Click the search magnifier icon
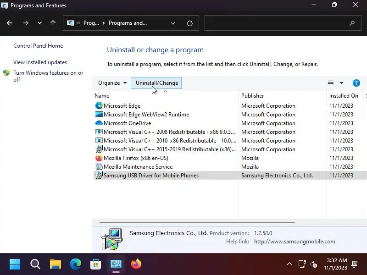 coord(352,23)
